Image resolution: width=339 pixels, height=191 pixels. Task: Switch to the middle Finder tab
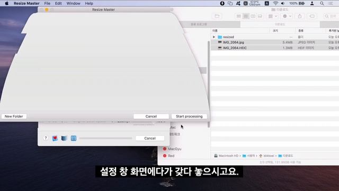point(280,24)
